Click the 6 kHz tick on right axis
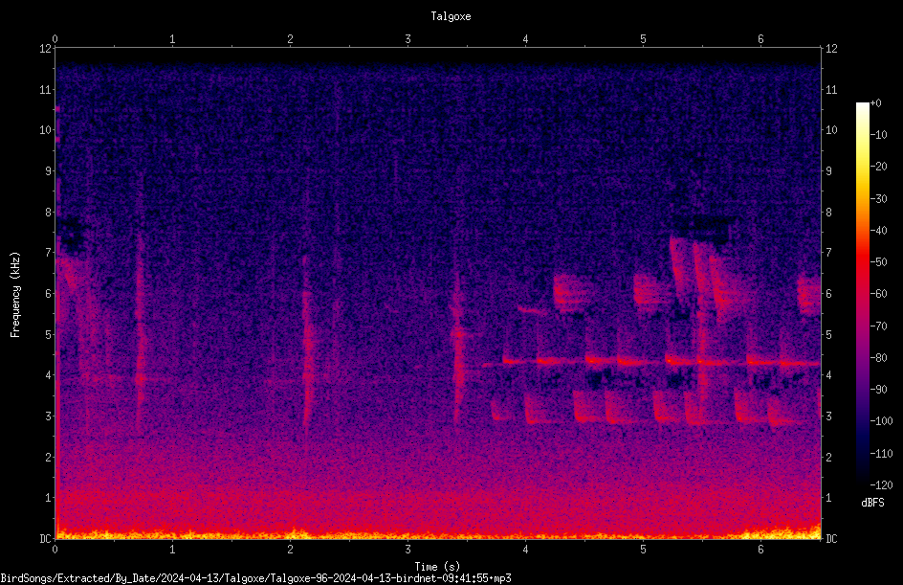The image size is (903, 585). click(828, 293)
